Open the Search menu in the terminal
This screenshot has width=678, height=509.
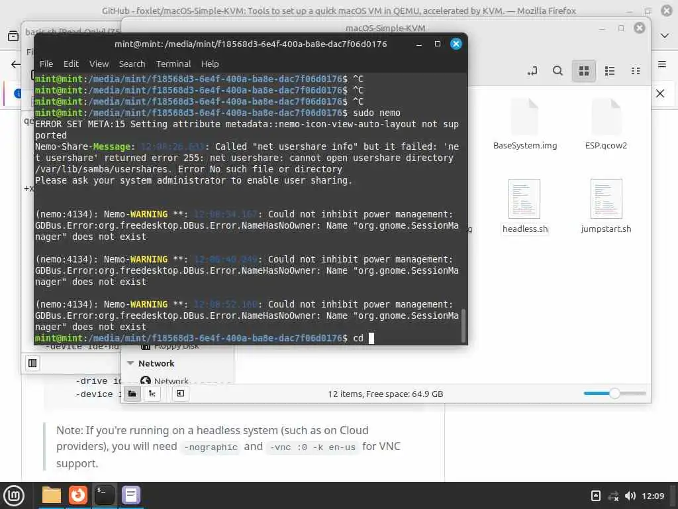132,64
